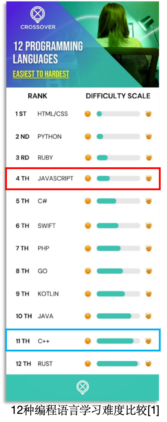Click the exploding-head emoji in Rust row

pyautogui.click(x=148, y=364)
